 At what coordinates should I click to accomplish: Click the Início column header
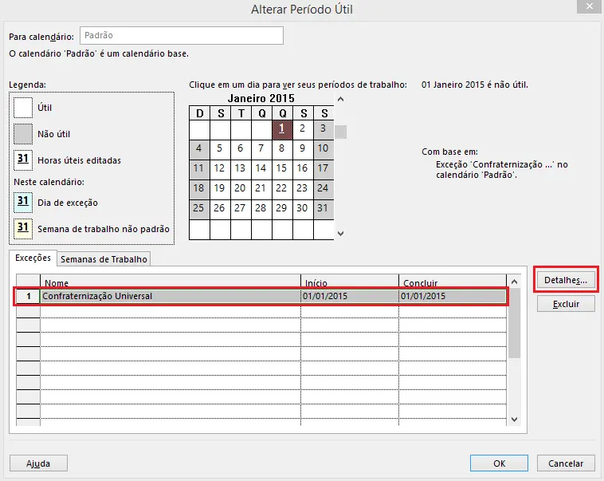click(349, 282)
